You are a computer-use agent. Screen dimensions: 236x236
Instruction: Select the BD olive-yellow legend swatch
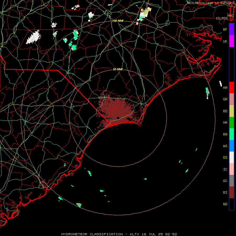[232, 111]
